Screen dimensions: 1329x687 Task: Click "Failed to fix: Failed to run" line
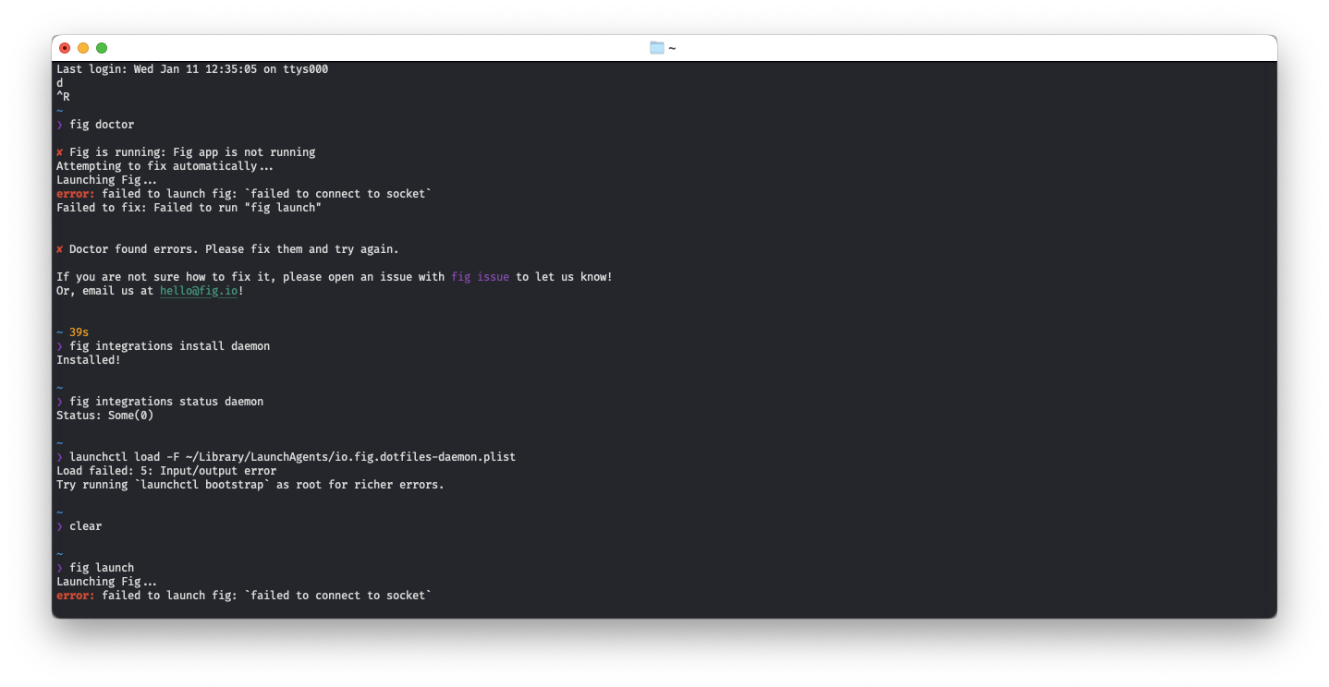point(189,208)
